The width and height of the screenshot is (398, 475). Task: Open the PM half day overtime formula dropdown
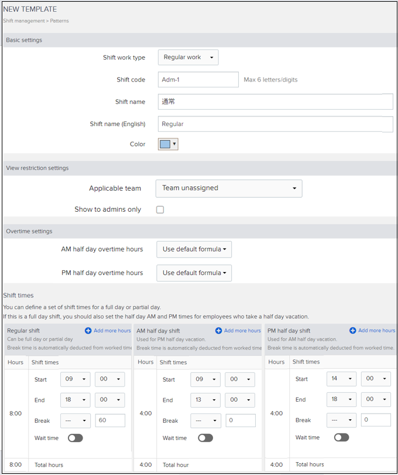[194, 273]
